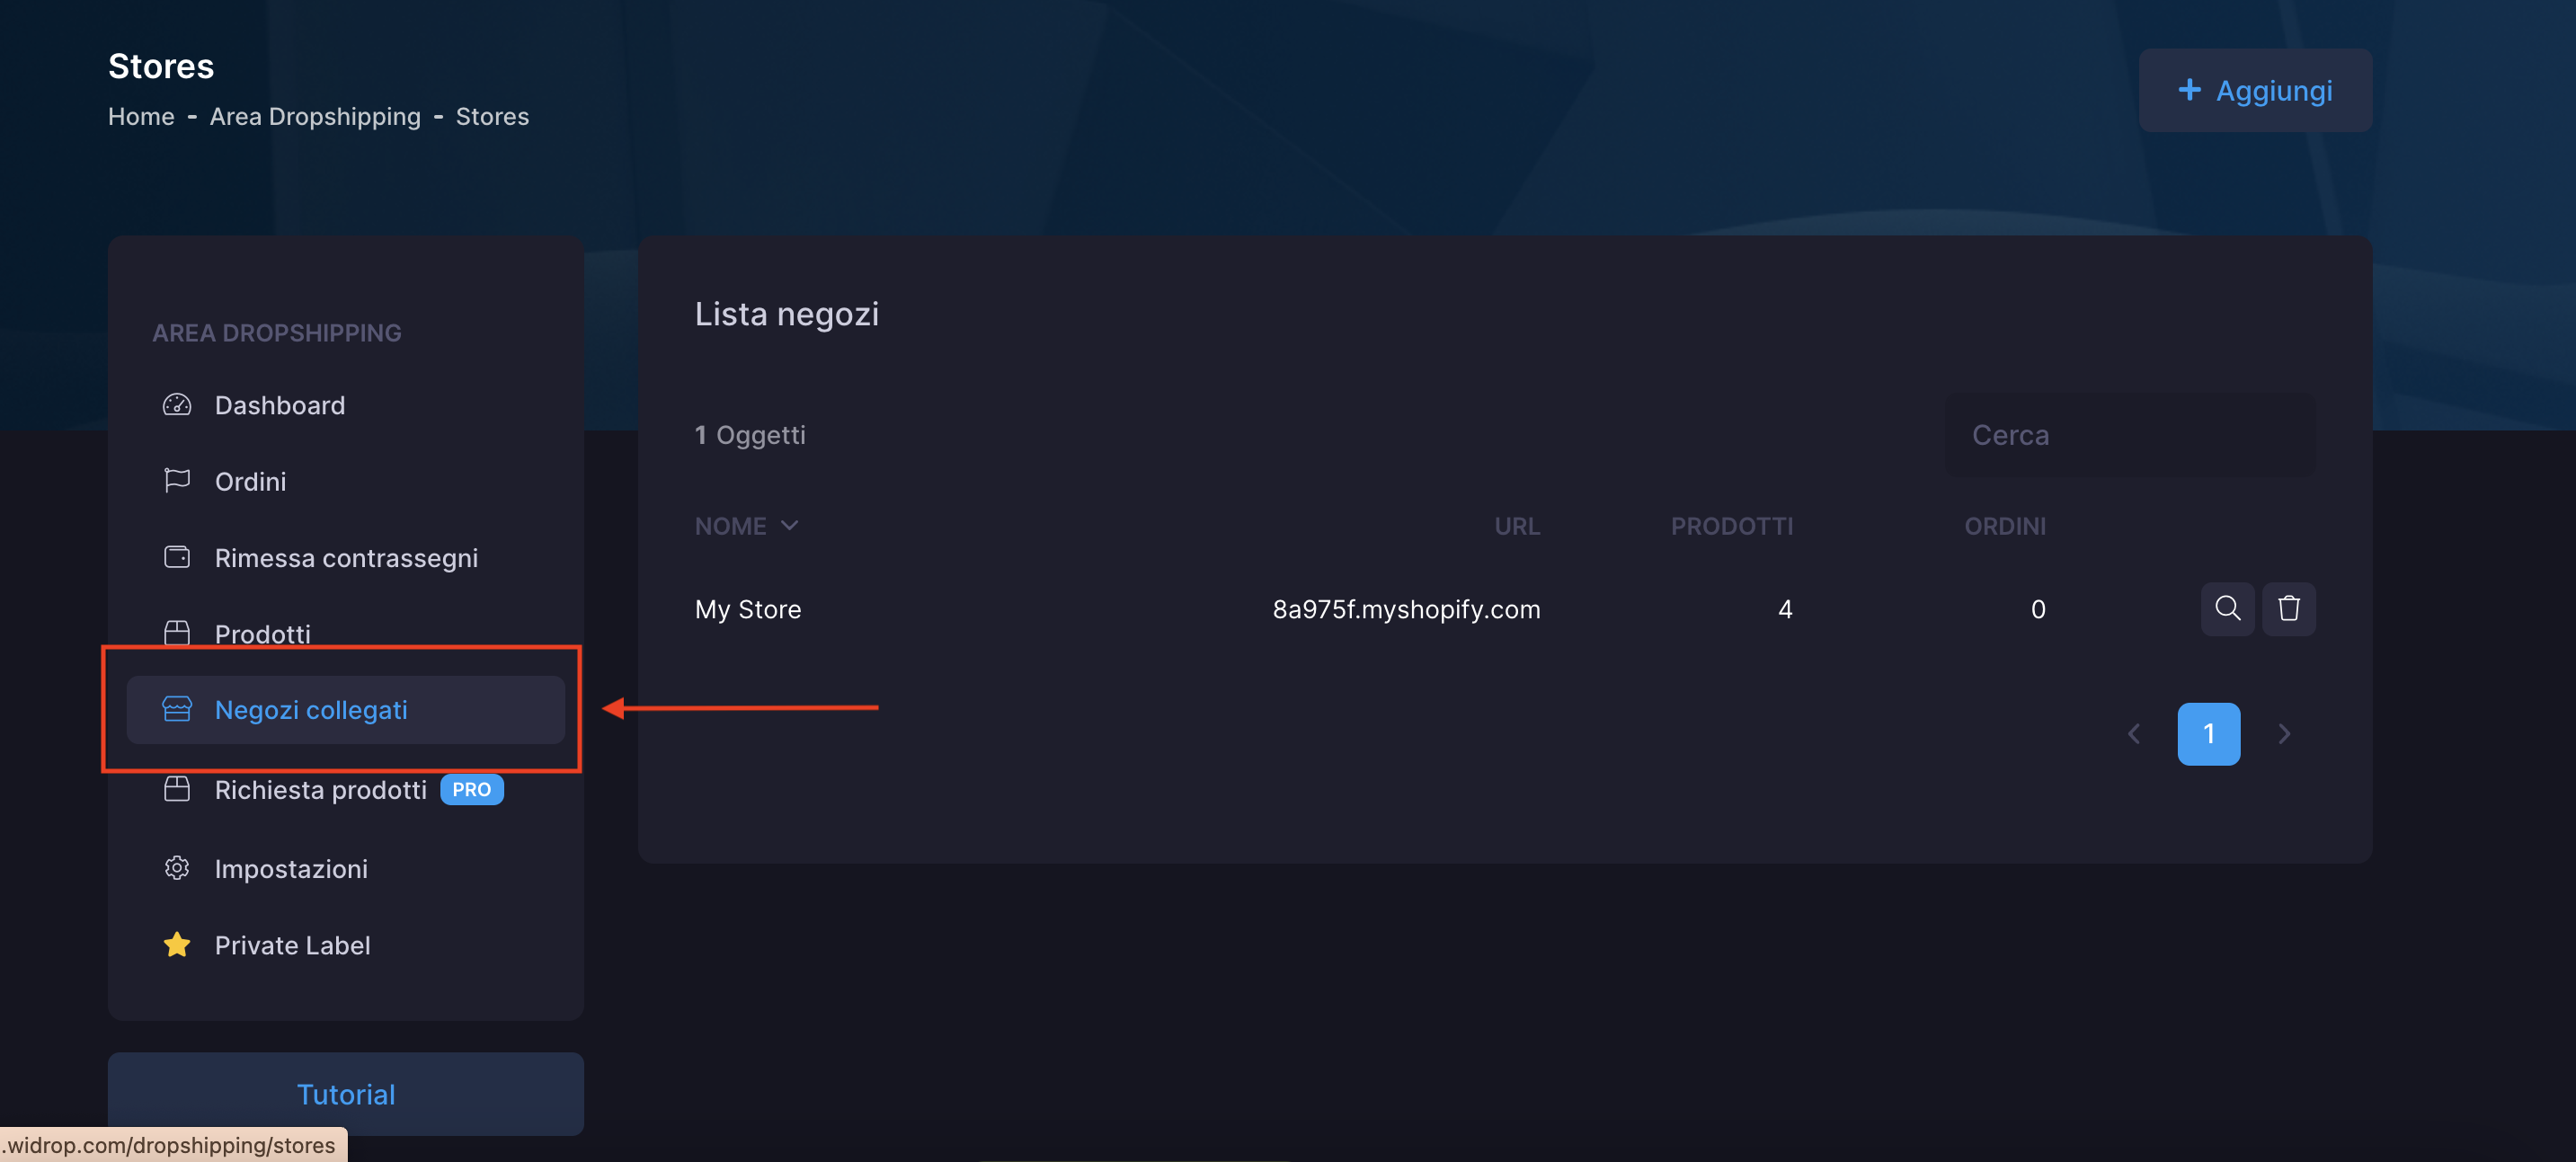Screen dimensions: 2576x1162
Task: Go to the next page arrow
Action: click(x=2284, y=733)
